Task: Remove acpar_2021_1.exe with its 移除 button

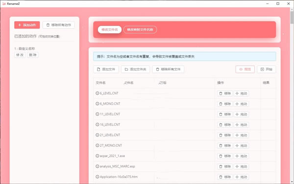Action: pyautogui.click(x=225, y=156)
